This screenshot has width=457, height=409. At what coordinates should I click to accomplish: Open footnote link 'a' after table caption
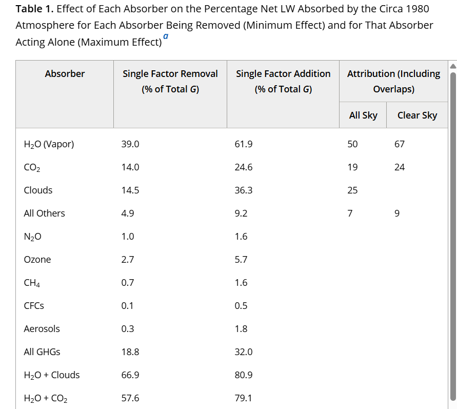click(166, 36)
